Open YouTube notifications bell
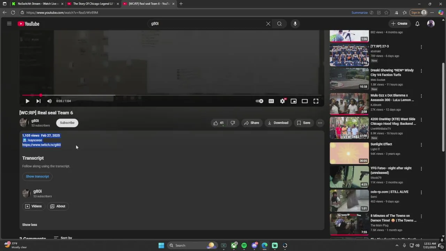Image resolution: width=446 pixels, height=251 pixels. pos(417,24)
